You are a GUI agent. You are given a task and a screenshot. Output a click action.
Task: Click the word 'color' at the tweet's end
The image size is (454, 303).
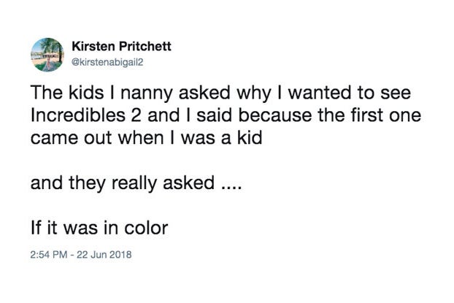pyautogui.click(x=146, y=228)
